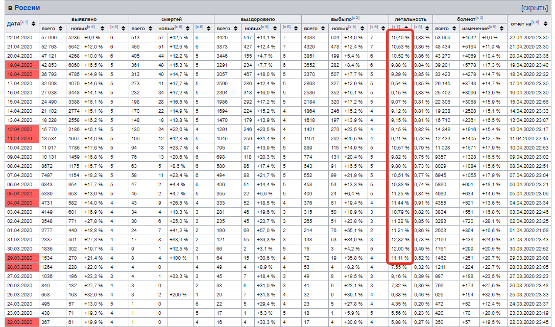Sort by выздоровело новых column arrows

point(275,28)
